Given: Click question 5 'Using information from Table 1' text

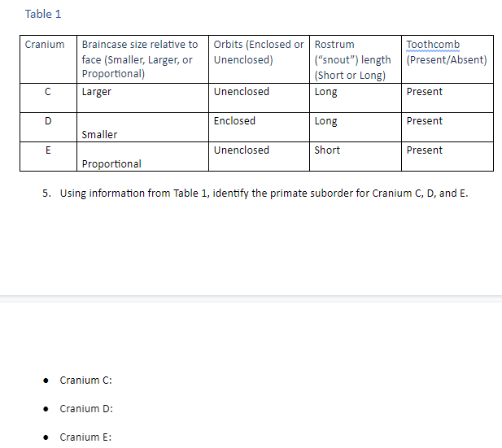Looking at the screenshot, I should point(264,194).
